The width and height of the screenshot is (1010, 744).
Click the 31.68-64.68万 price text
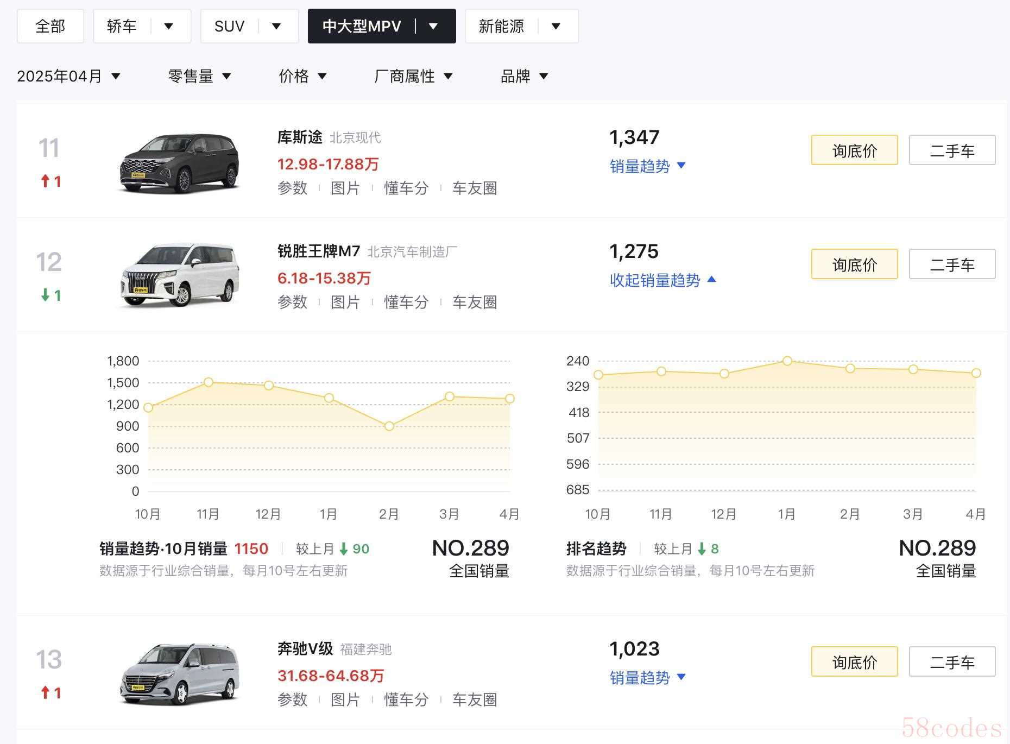[x=331, y=676]
